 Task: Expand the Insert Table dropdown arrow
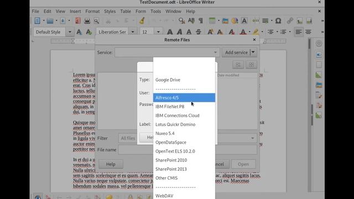[218, 21]
